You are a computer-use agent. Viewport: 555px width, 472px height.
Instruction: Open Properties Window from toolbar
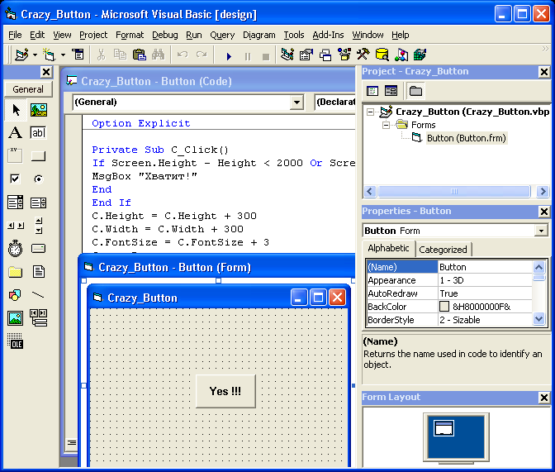coord(306,55)
